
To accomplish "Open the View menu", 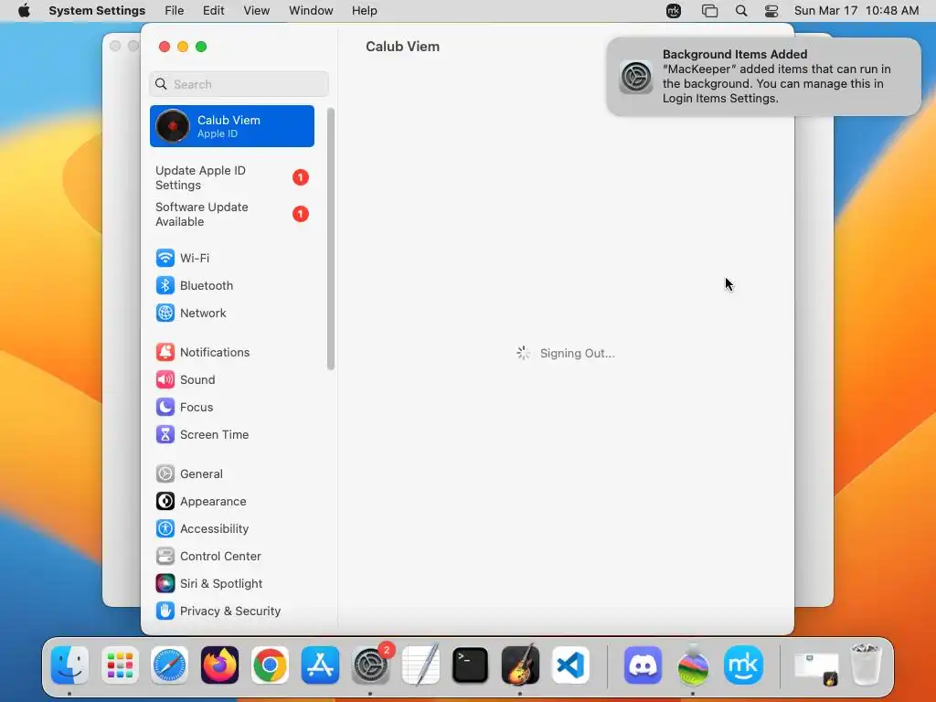I will click(x=256, y=11).
